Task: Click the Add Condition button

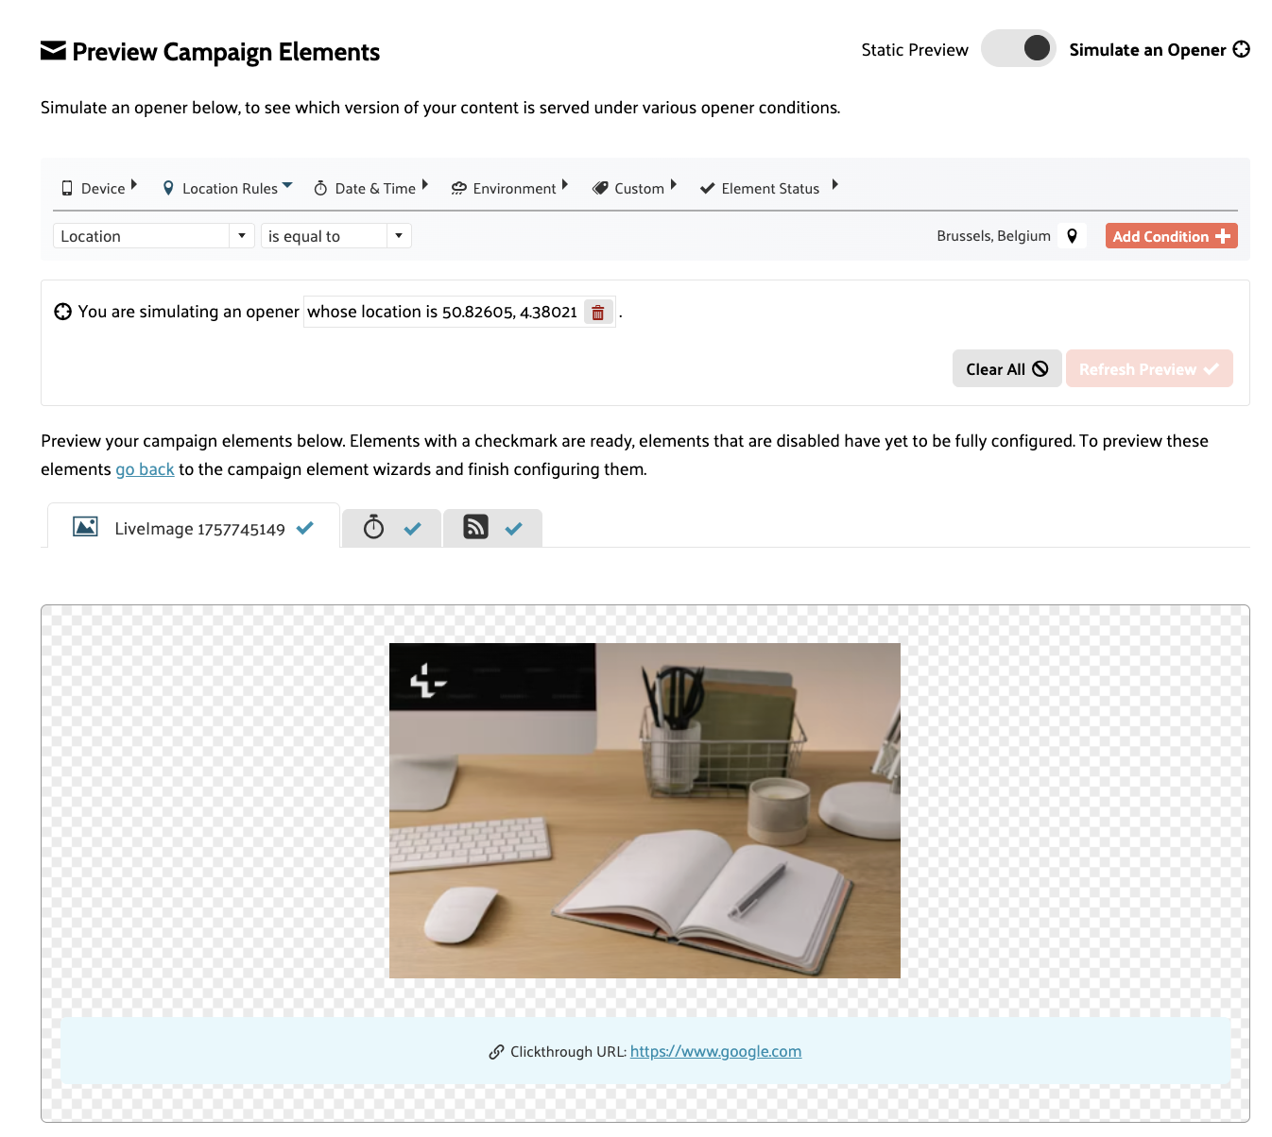Action: pyautogui.click(x=1172, y=236)
